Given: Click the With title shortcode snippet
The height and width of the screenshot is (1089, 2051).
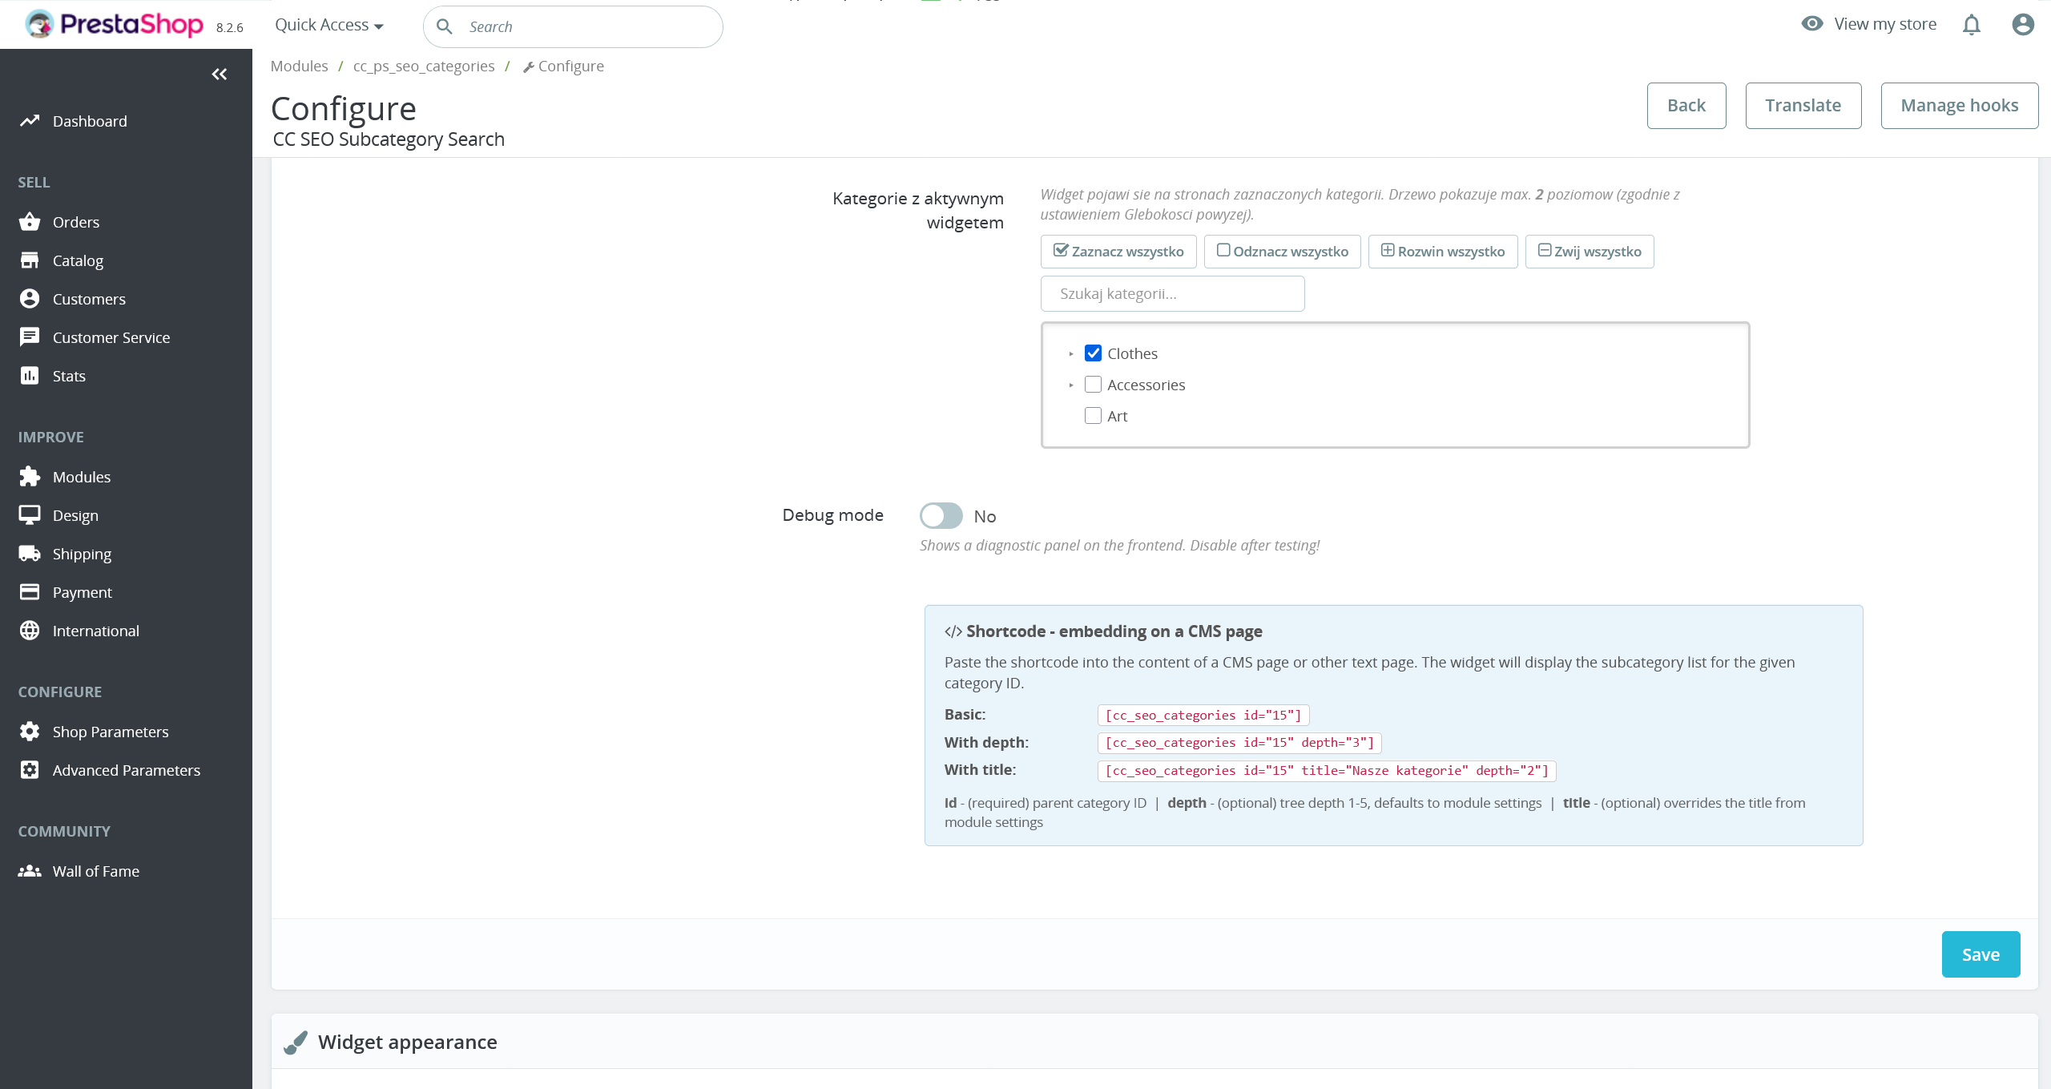Looking at the screenshot, I should [x=1327, y=771].
